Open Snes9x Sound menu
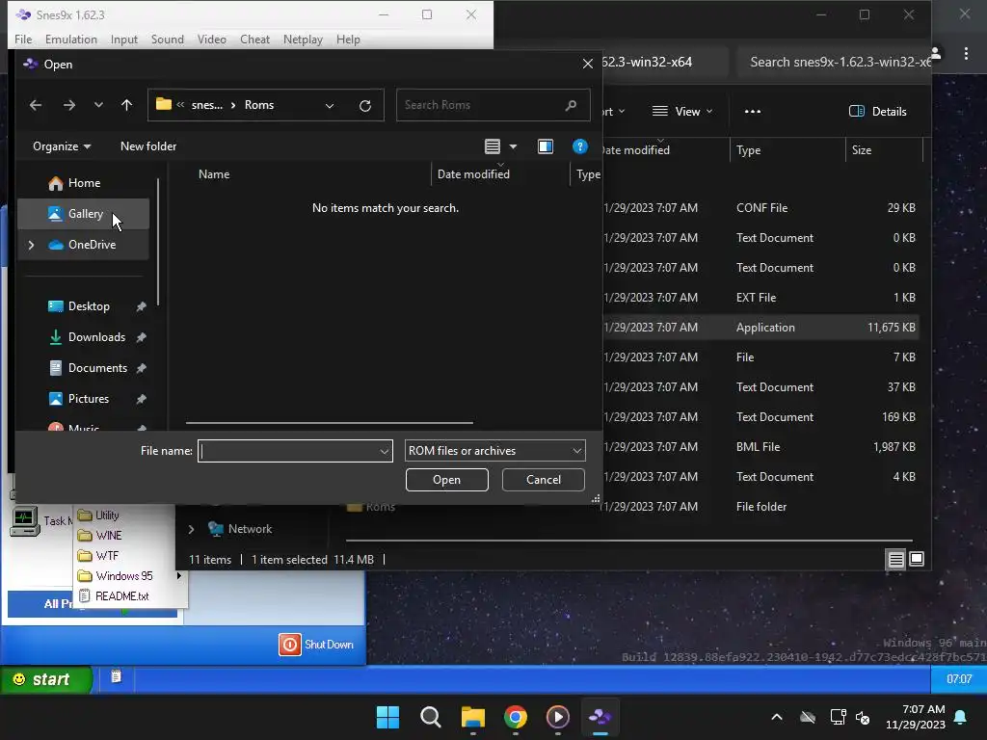987x740 pixels. 168,39
